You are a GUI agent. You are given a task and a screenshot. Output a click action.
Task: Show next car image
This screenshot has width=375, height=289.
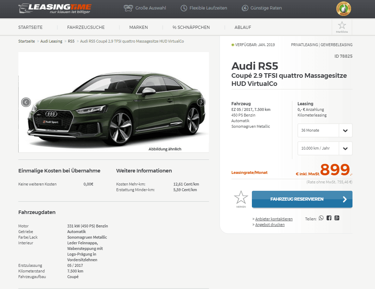click(201, 102)
